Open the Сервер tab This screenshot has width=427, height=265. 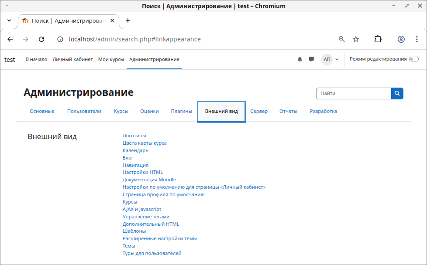coord(259,111)
